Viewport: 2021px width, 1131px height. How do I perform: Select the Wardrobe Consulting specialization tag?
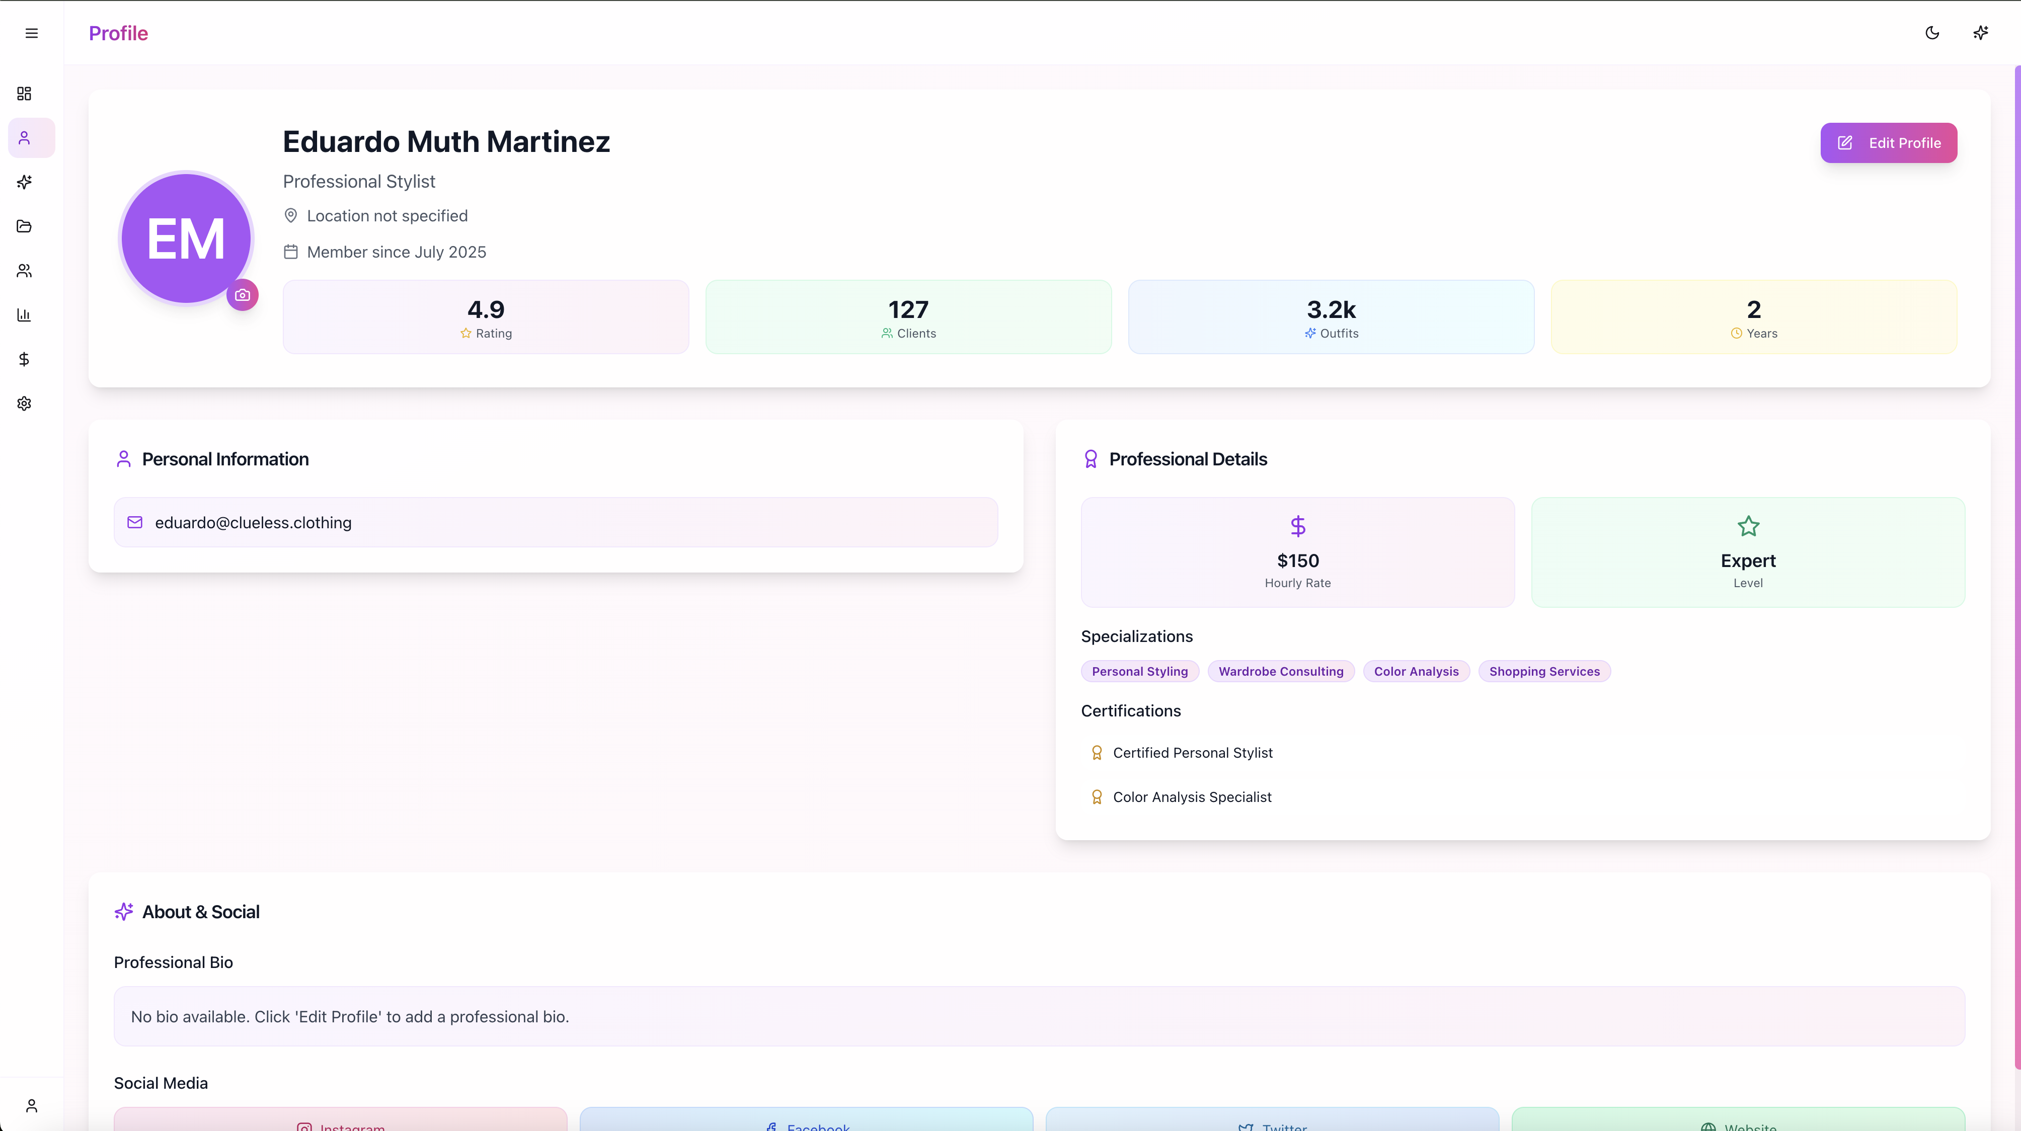[1280, 671]
